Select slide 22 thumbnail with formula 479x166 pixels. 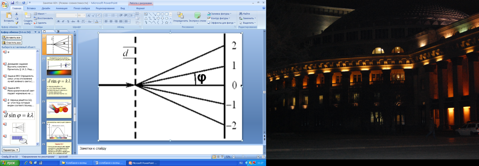click(x=59, y=88)
